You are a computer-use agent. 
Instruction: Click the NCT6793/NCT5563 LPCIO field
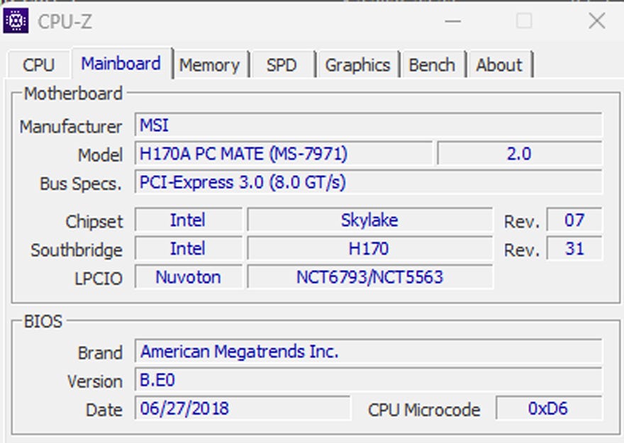[369, 277]
